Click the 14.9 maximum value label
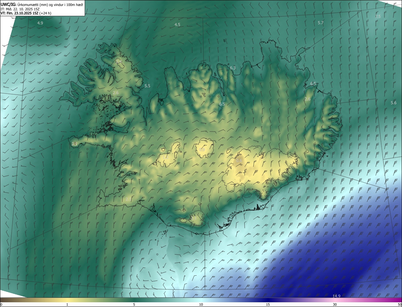Image resolution: width=402 pixels, height=307 pixels. [x=336, y=296]
